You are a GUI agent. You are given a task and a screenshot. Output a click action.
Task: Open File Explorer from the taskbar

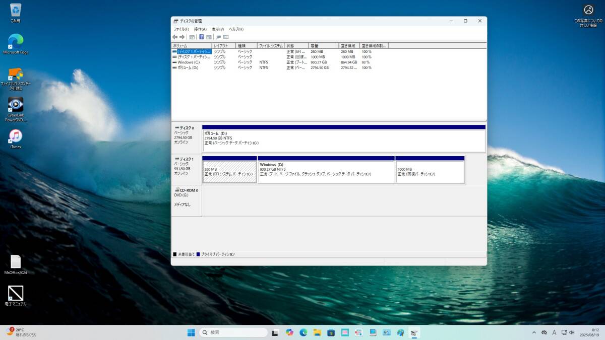(x=317, y=332)
